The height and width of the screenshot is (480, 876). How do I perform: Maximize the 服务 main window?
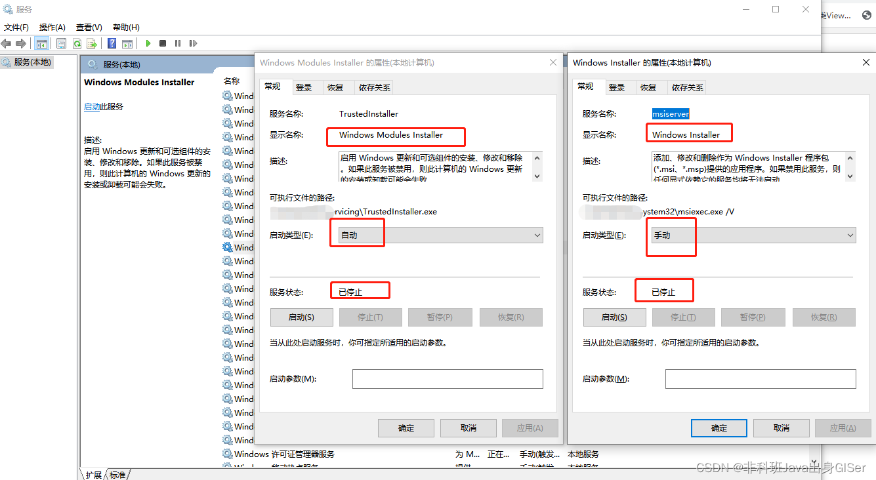tap(776, 9)
